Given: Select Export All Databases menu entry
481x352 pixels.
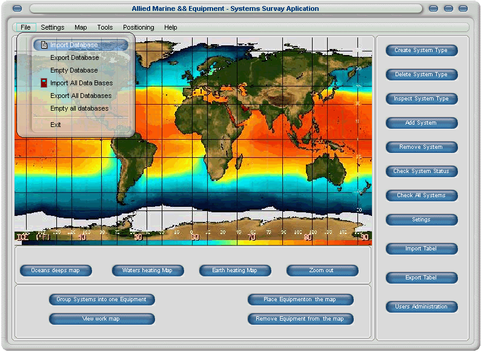Looking at the screenshot, I should [x=81, y=96].
